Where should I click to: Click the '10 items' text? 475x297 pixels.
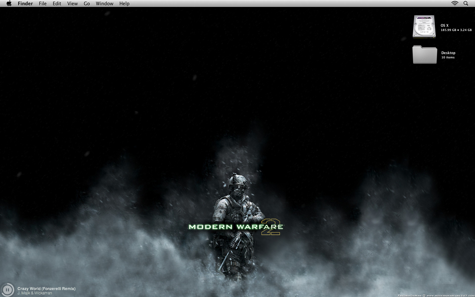click(448, 57)
